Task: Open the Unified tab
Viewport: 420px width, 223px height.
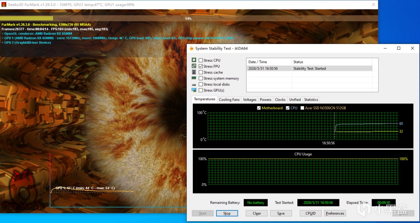Action: [x=295, y=100]
